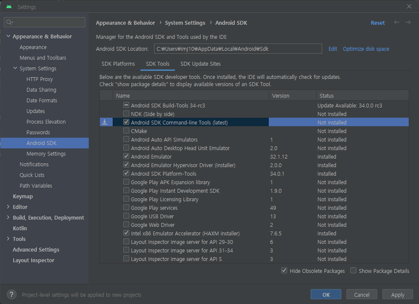Collapse Appearance & Behavior tree node

[8, 36]
